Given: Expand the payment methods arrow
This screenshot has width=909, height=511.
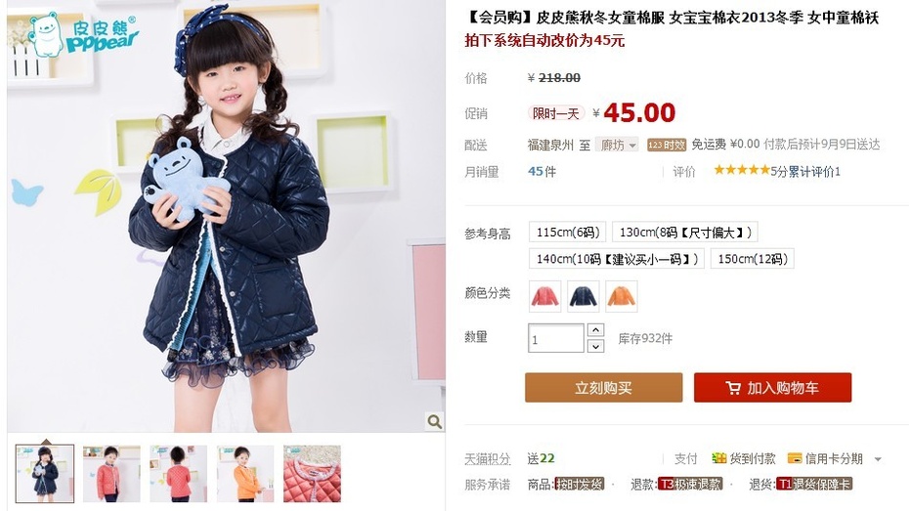Looking at the screenshot, I should [x=878, y=459].
